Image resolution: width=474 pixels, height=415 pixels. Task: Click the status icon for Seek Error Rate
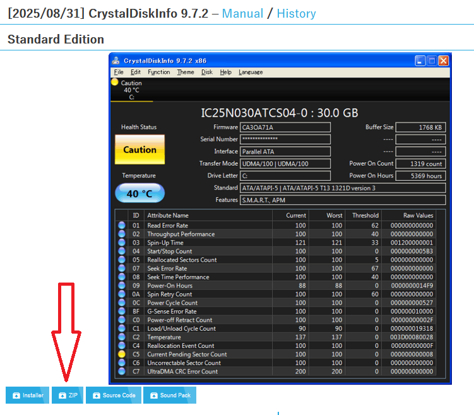coord(122,268)
